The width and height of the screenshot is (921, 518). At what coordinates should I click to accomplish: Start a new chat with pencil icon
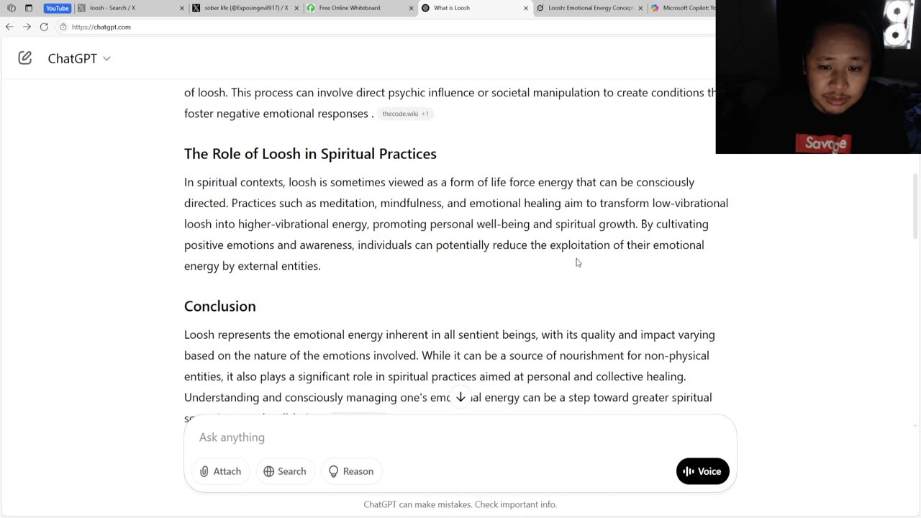click(25, 58)
